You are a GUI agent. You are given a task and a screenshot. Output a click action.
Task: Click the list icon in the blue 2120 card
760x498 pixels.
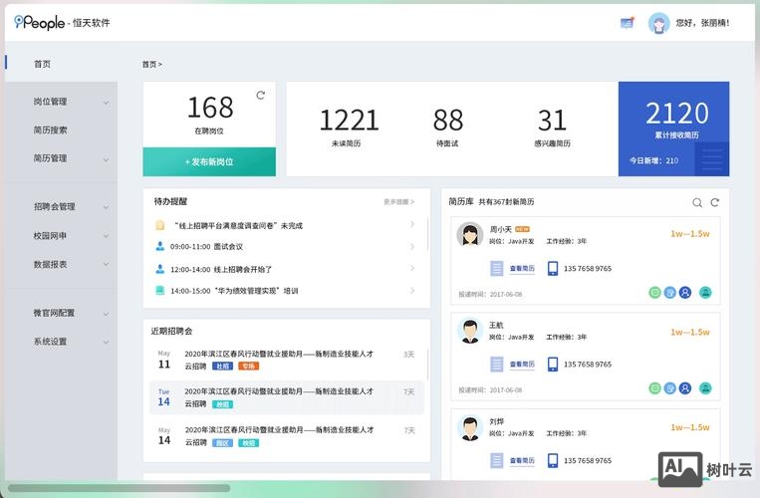pyautogui.click(x=711, y=158)
